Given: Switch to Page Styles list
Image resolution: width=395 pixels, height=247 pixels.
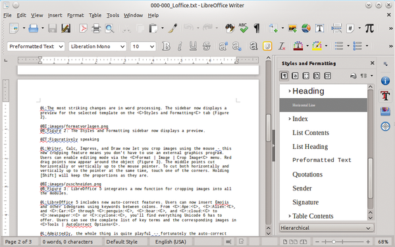Looking at the screenshot, I should point(317,76).
